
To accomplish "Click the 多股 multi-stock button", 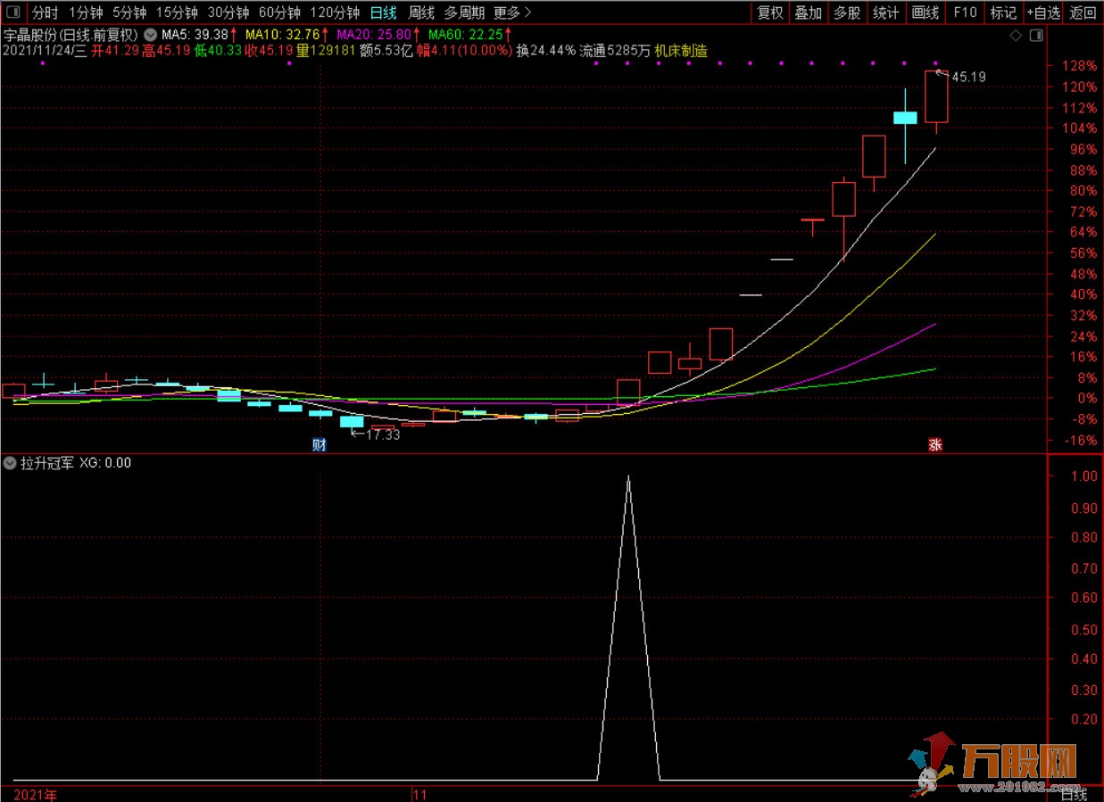I will coord(847,12).
